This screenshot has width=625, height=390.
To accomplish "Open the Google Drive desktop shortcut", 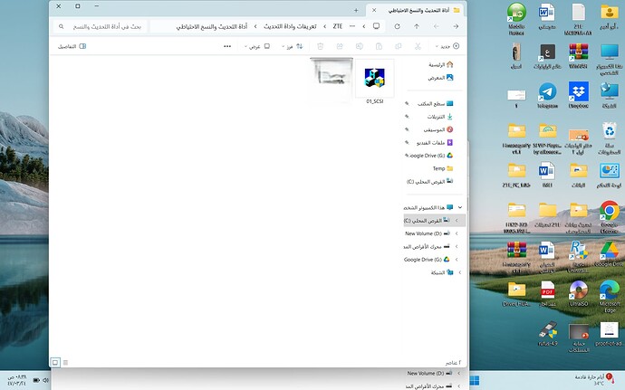I will pos(609,254).
